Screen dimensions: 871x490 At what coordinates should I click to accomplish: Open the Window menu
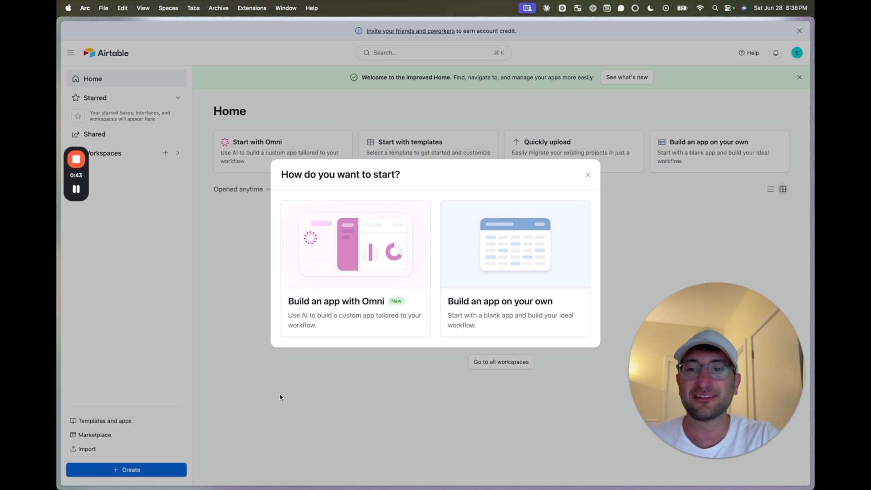pyautogui.click(x=286, y=8)
